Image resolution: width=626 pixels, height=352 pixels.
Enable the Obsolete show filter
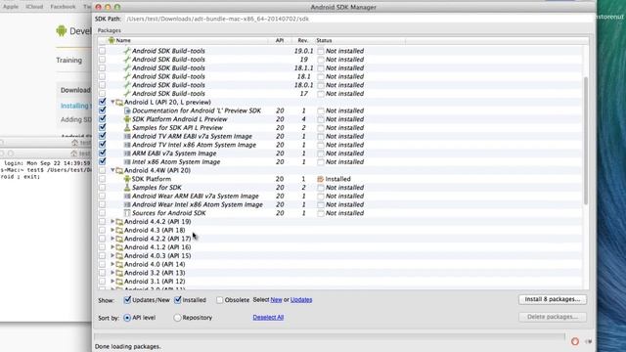point(219,300)
